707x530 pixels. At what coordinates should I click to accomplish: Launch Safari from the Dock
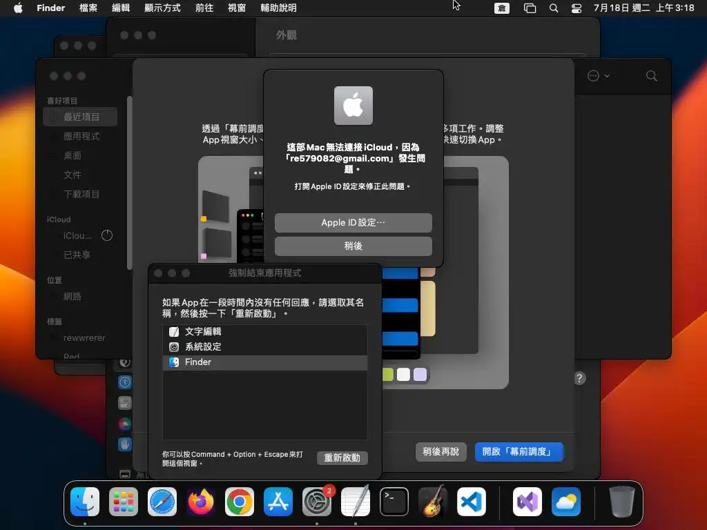(x=162, y=502)
